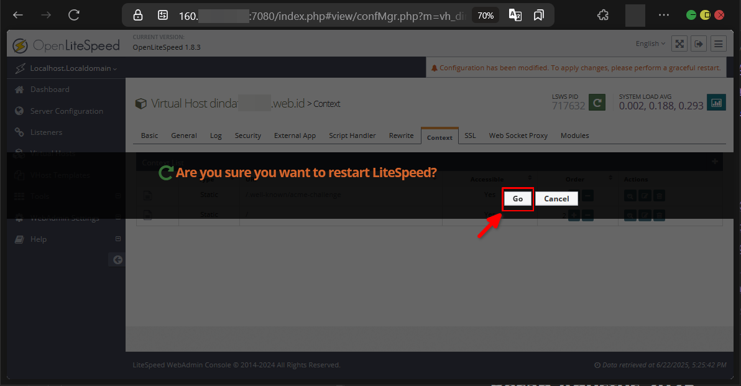Click the browser back arrow
741x386 pixels.
coord(18,15)
